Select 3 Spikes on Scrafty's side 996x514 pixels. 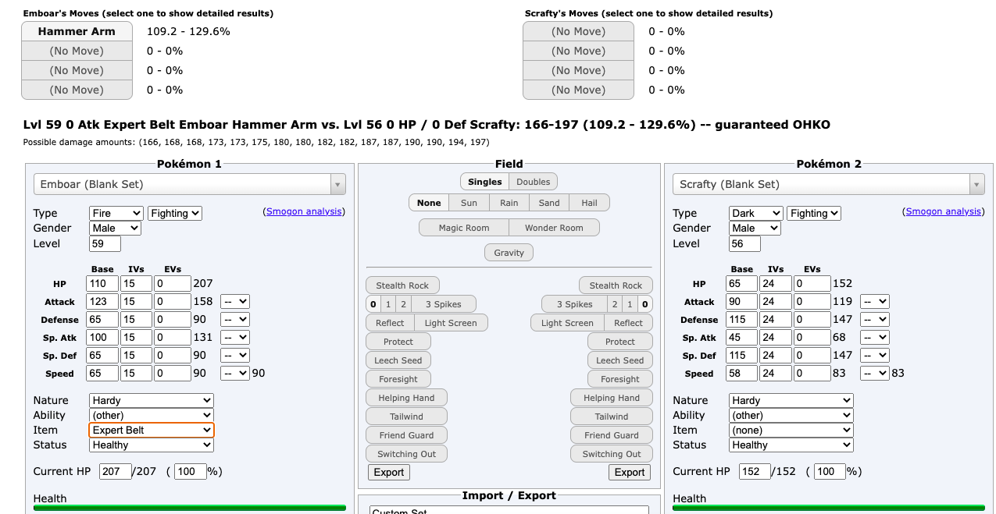(575, 304)
